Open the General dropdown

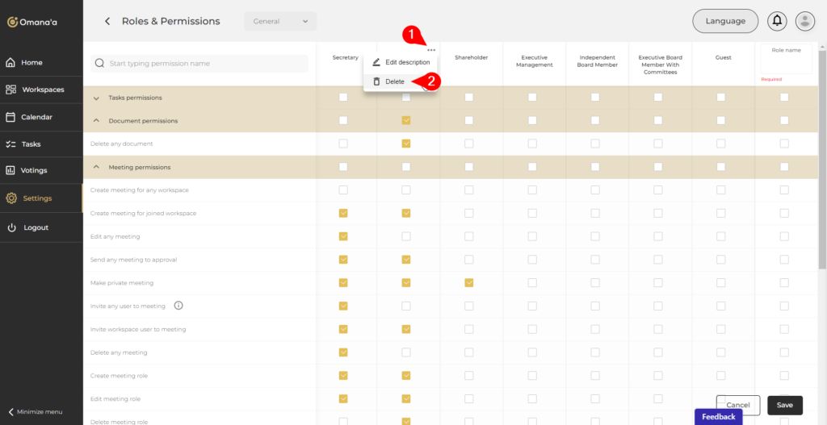280,21
